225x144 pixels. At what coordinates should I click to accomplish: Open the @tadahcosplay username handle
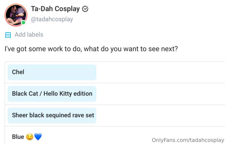coord(52,19)
